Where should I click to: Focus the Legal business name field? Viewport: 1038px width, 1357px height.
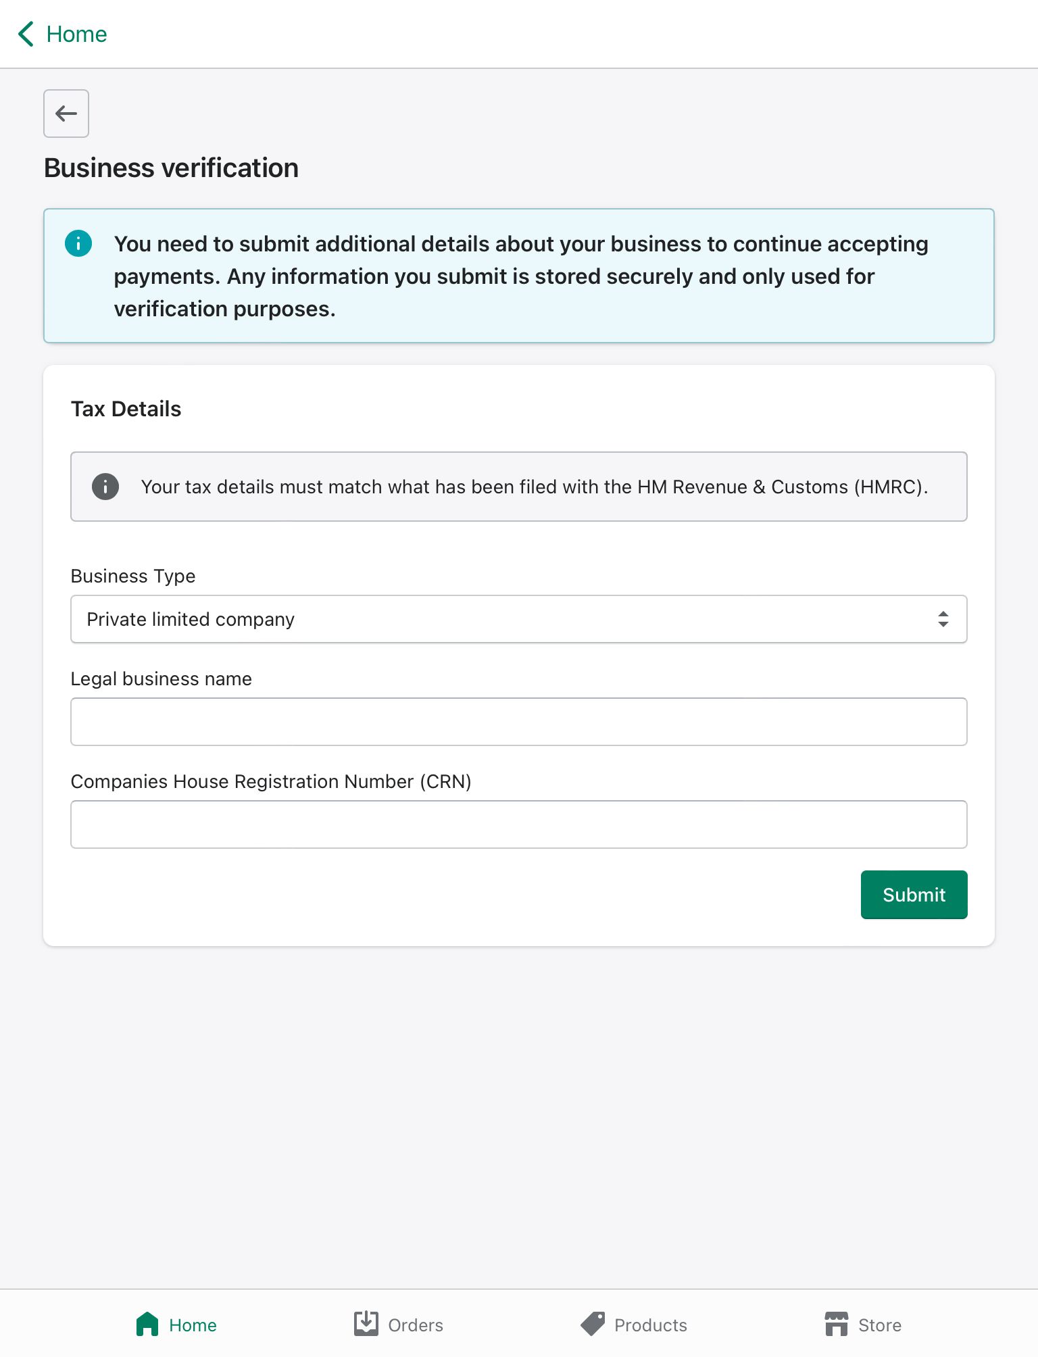coord(519,722)
